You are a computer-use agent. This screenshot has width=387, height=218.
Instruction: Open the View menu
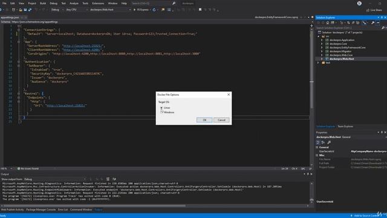(21, 4)
